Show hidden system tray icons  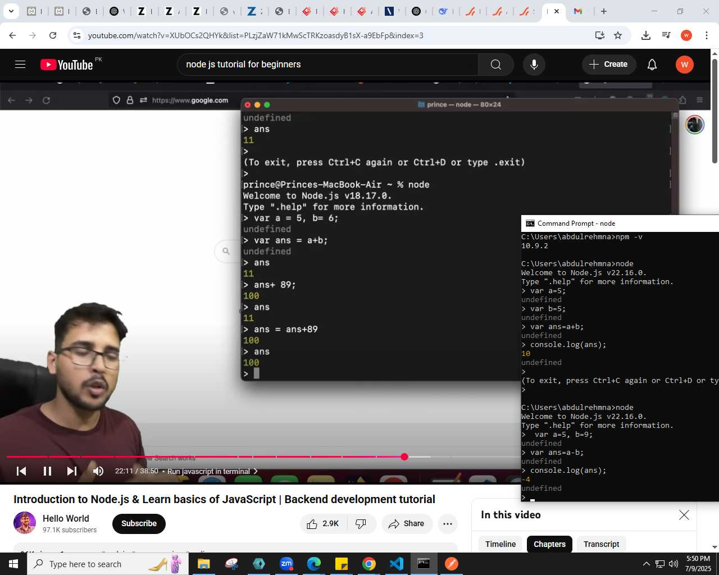click(647, 564)
